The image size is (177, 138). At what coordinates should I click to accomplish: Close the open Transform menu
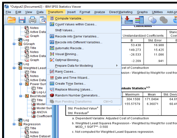[55, 12]
